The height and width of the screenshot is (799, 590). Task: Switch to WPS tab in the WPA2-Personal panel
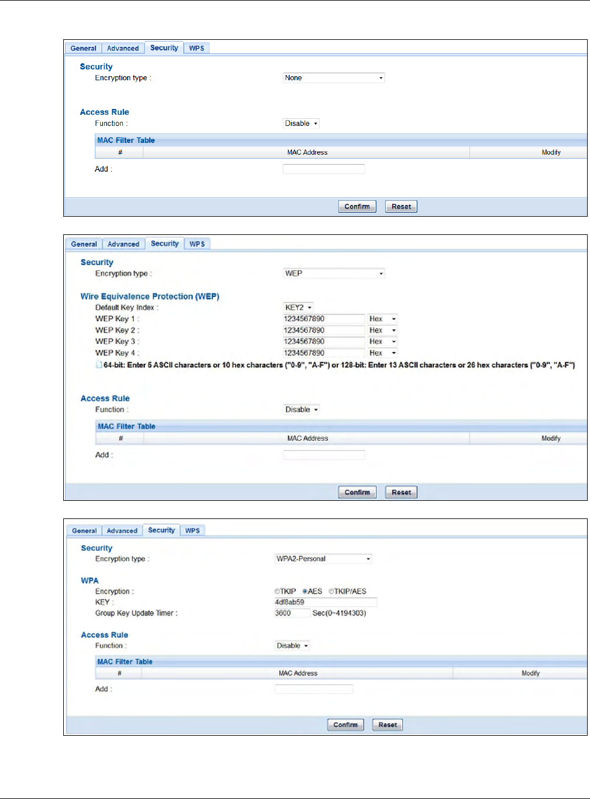[193, 531]
